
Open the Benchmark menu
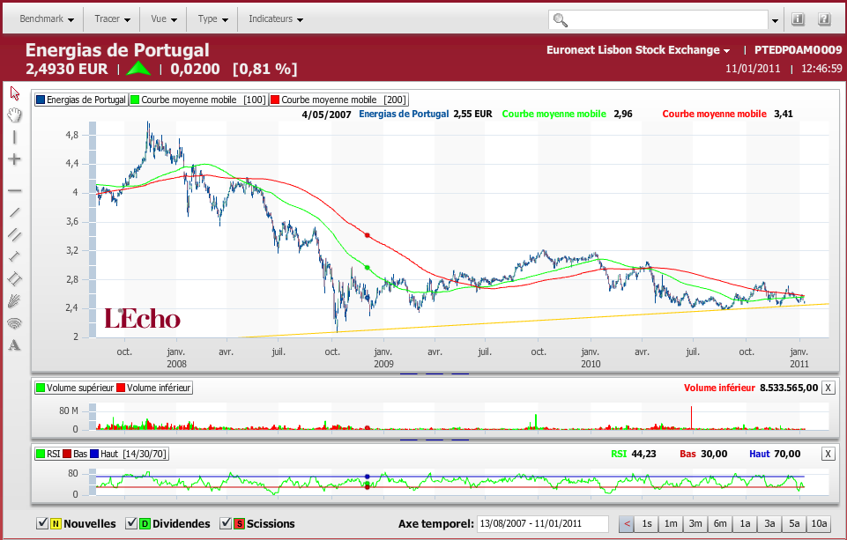(x=47, y=18)
